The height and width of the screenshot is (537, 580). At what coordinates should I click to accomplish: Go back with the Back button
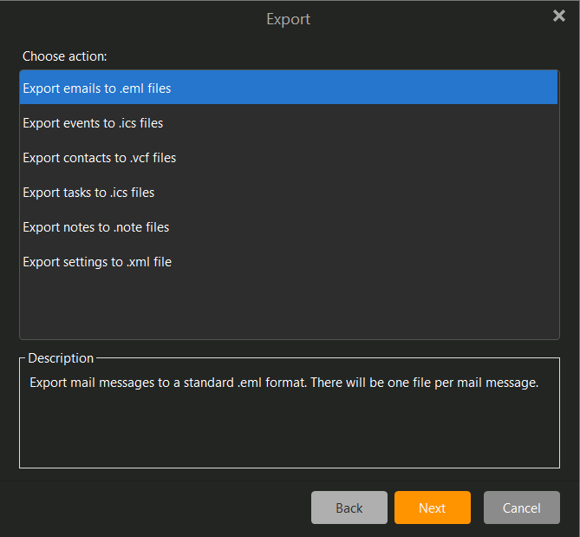pyautogui.click(x=349, y=508)
